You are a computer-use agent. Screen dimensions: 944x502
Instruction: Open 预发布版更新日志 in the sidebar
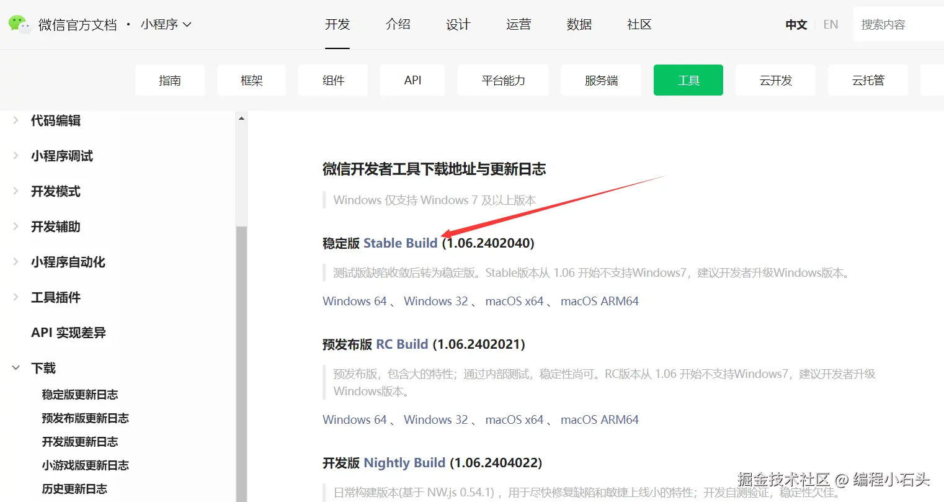tap(86, 418)
